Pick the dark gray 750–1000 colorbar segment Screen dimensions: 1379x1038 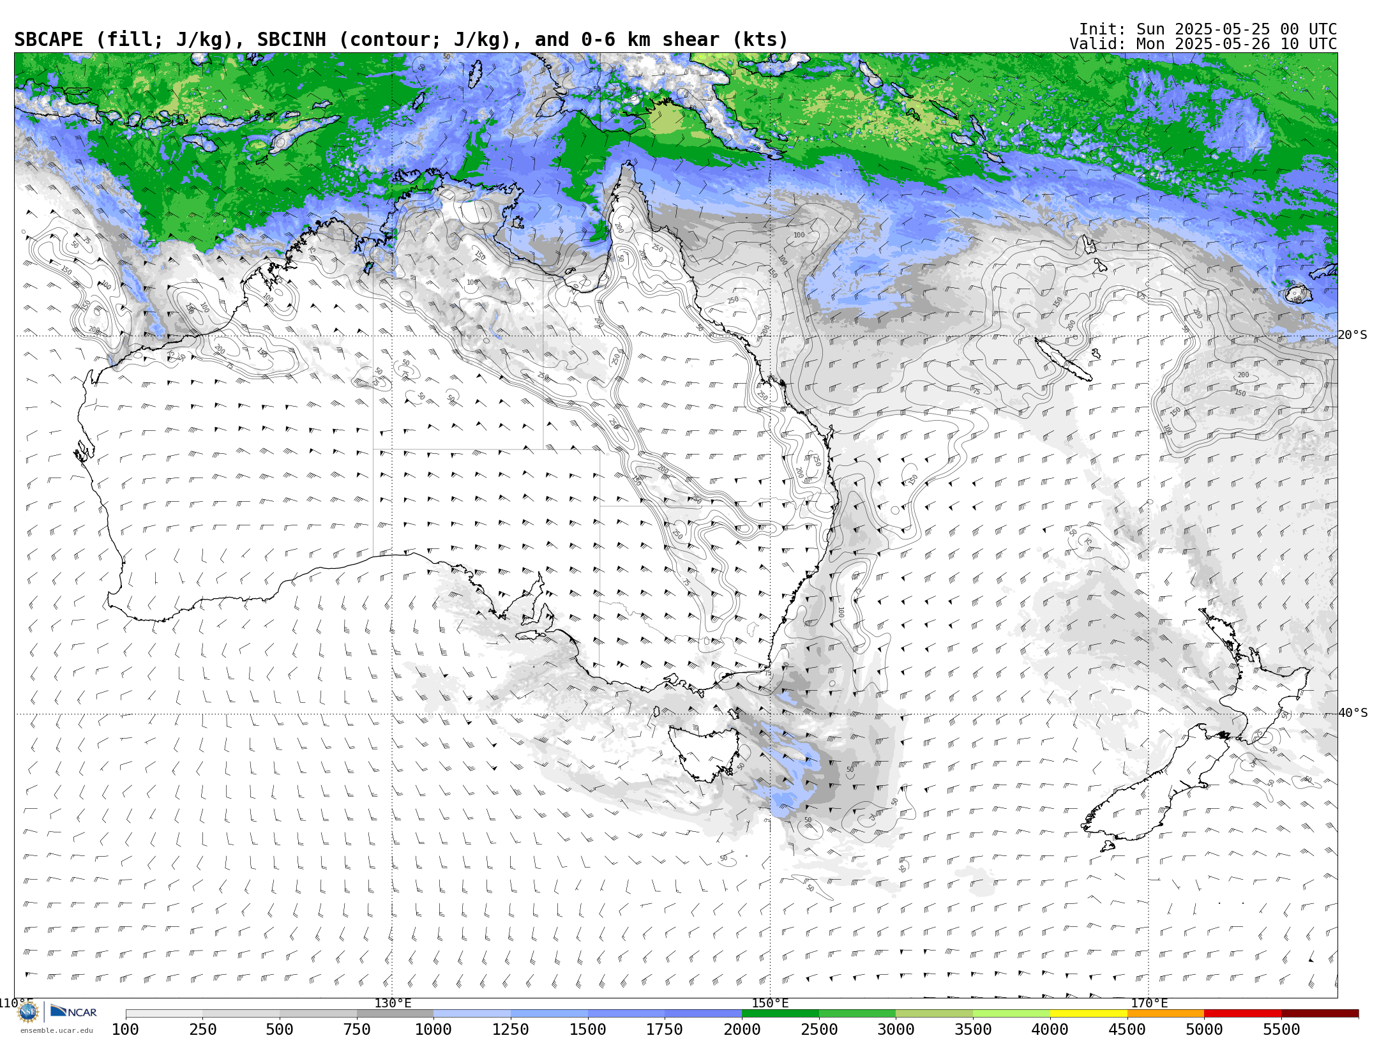coord(395,1014)
